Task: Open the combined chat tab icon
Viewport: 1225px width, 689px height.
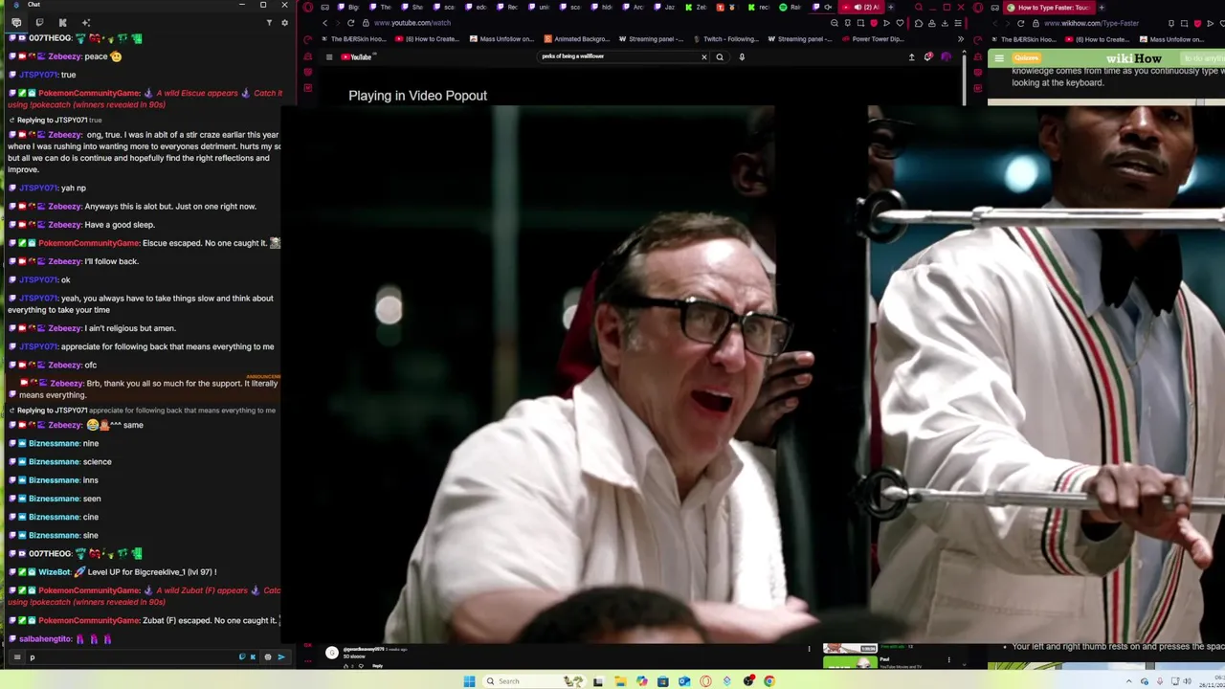Action: [16, 22]
